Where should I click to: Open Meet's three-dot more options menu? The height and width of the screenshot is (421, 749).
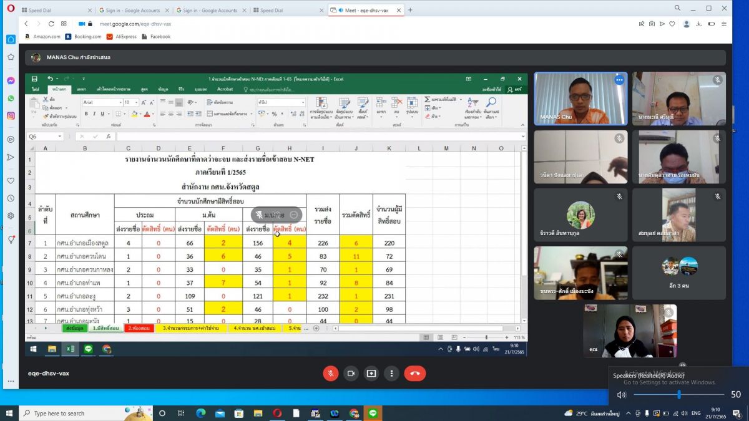(x=391, y=373)
